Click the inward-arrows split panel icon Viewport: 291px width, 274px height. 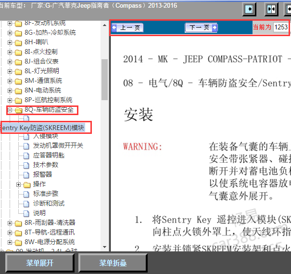(x=271, y=9)
